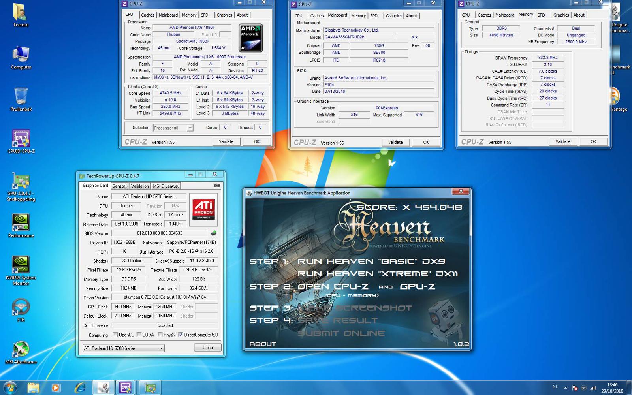Toggle the PhysX checkbox in GPU-Z
The image size is (632, 395).
pyautogui.click(x=160, y=335)
